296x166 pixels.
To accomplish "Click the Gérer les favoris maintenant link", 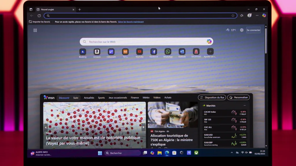I will click(131, 22).
